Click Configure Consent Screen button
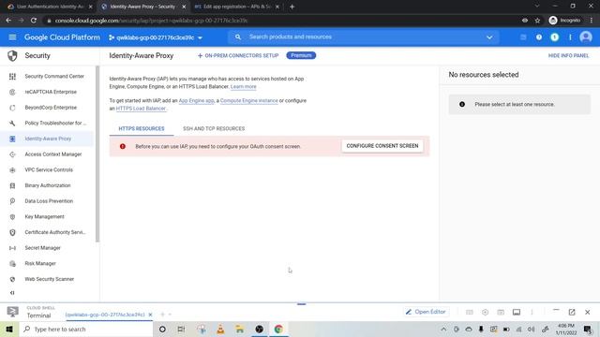Image resolution: width=600 pixels, height=337 pixels. click(x=382, y=146)
